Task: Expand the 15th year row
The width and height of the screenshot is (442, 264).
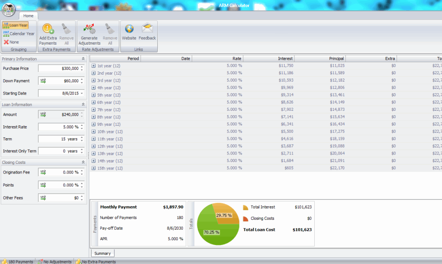Action: (94, 168)
